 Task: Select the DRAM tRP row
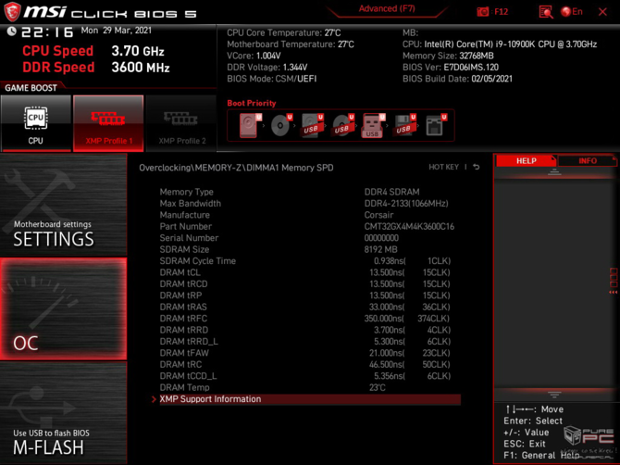tap(310, 295)
